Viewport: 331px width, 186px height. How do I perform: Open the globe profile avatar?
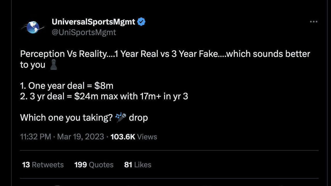tap(33, 27)
